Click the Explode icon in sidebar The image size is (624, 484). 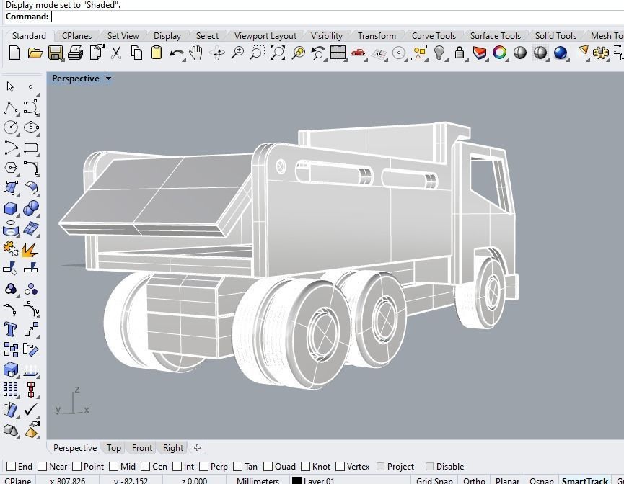[30, 249]
